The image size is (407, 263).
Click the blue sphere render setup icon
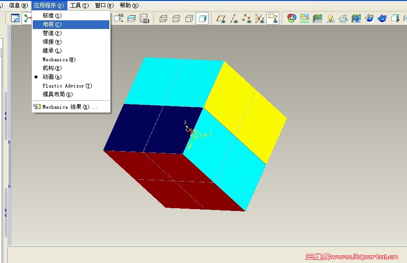[356, 18]
